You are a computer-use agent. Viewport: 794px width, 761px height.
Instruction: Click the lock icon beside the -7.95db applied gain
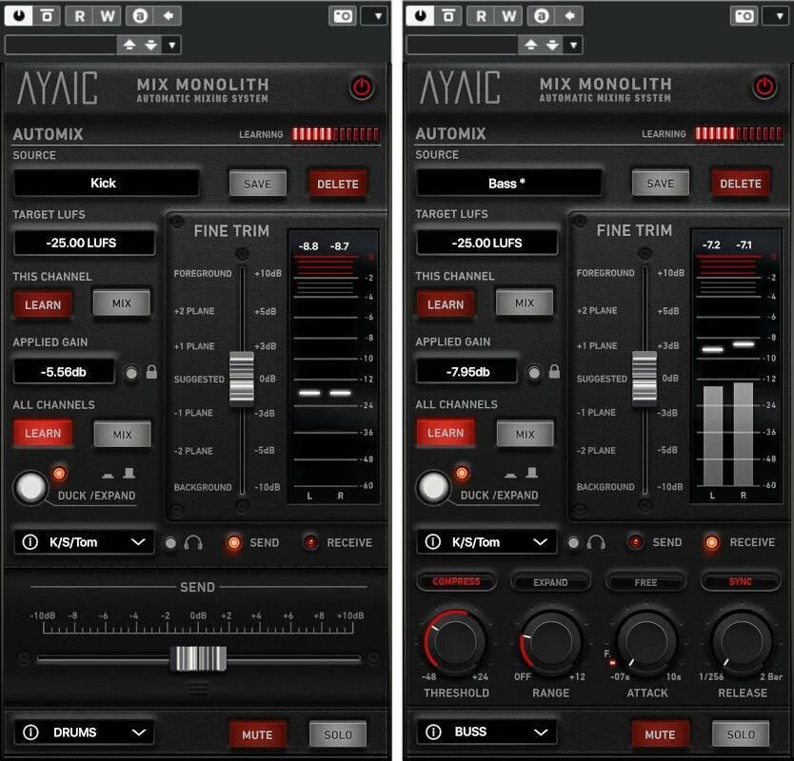coord(554,372)
